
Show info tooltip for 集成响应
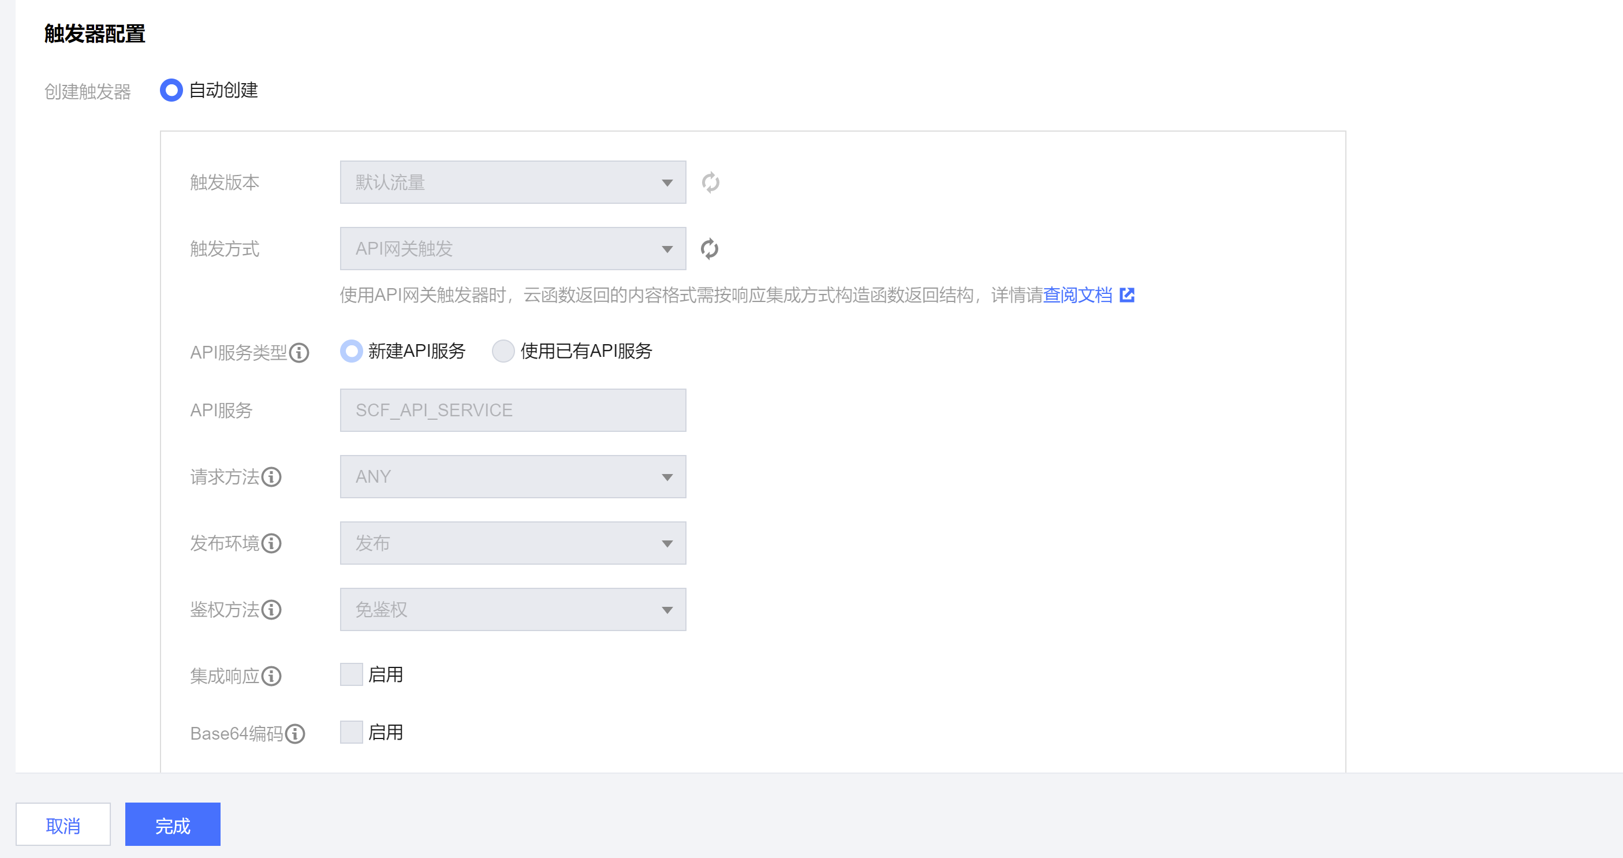[271, 677]
